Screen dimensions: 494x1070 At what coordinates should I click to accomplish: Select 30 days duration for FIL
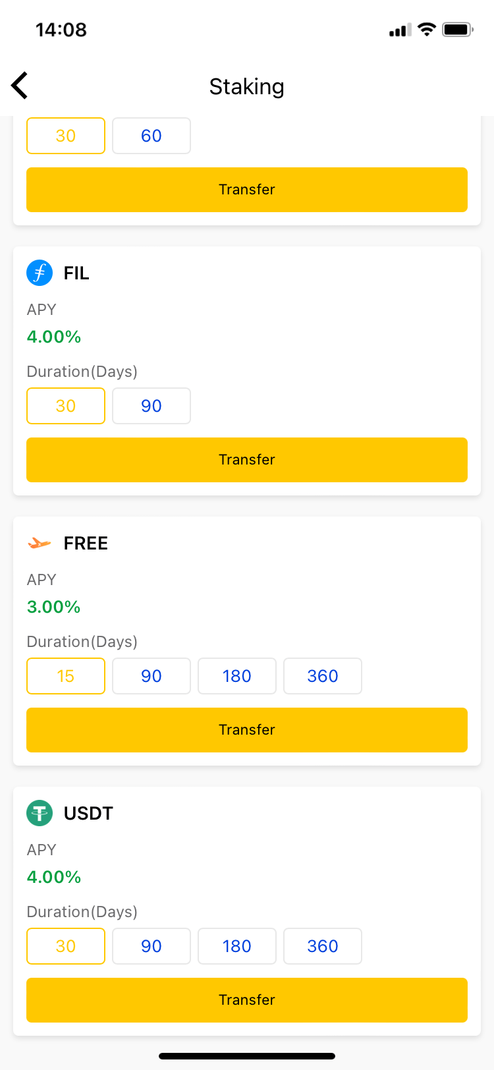point(66,406)
